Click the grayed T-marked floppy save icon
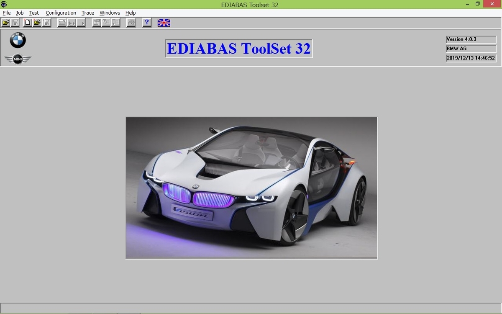The width and height of the screenshot is (502, 314). pos(47,23)
